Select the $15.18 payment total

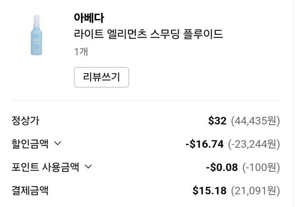209,191
